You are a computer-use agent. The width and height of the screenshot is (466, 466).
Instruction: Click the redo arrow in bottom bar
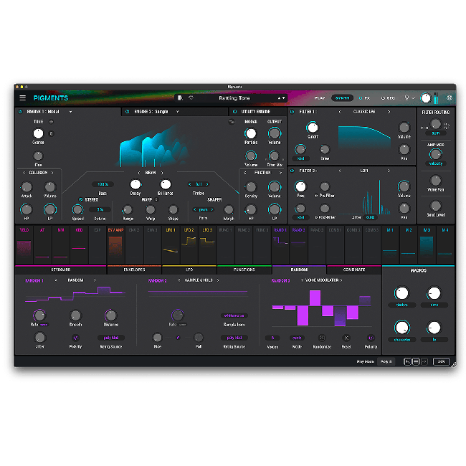[424, 361]
